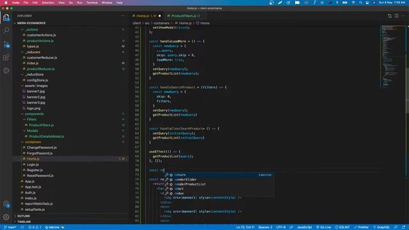Open the File menu

coord(26,3)
